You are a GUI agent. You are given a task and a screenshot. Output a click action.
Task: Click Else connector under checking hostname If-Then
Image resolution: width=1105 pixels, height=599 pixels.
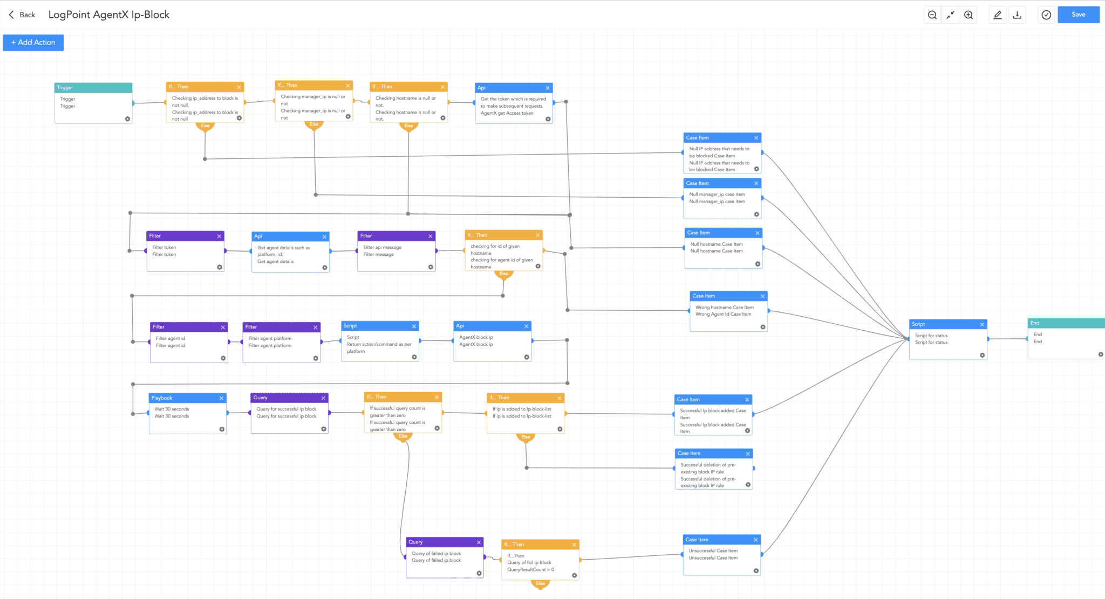tap(408, 126)
